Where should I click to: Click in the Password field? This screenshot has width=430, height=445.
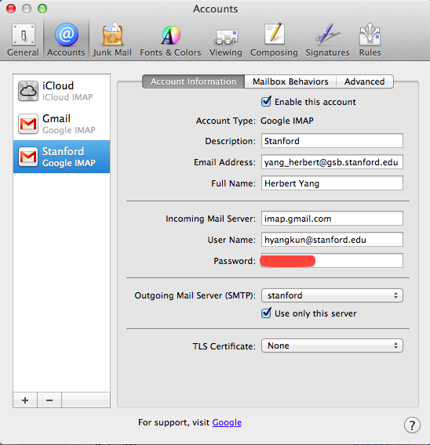coord(332,261)
